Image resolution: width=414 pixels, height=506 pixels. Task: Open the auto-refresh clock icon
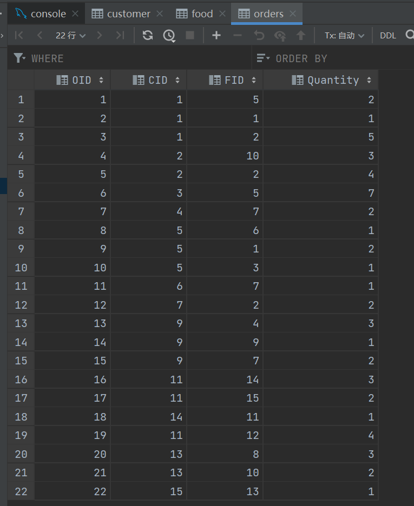pos(169,36)
